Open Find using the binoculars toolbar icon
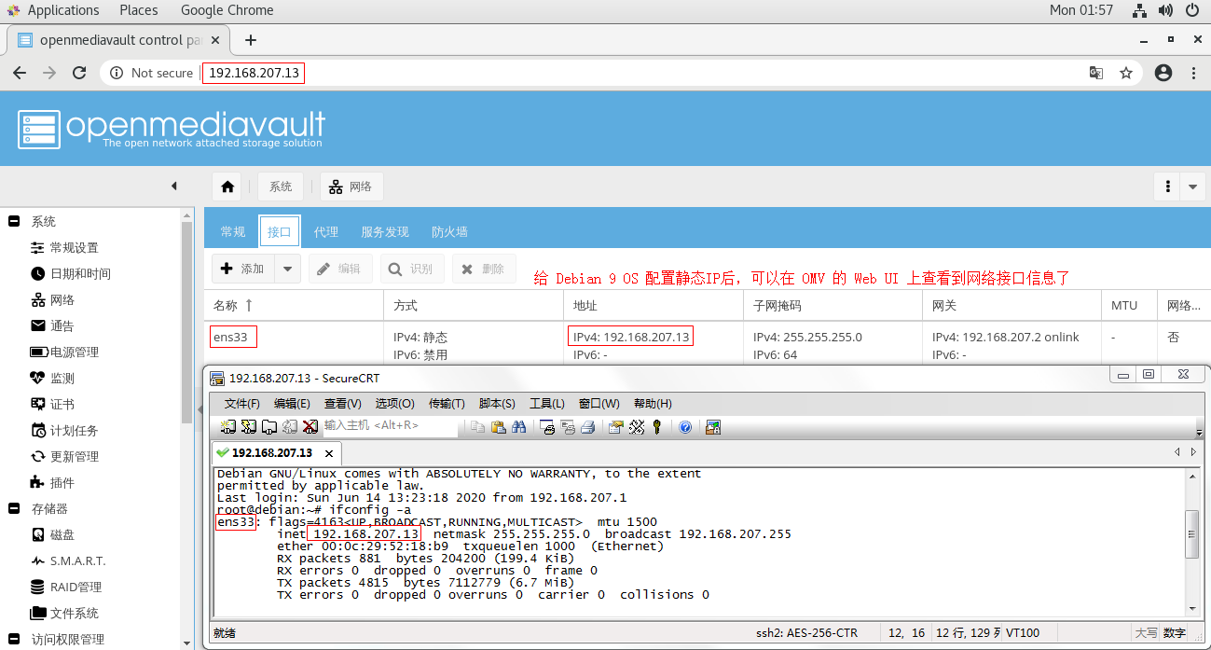Image resolution: width=1211 pixels, height=650 pixels. 520,426
